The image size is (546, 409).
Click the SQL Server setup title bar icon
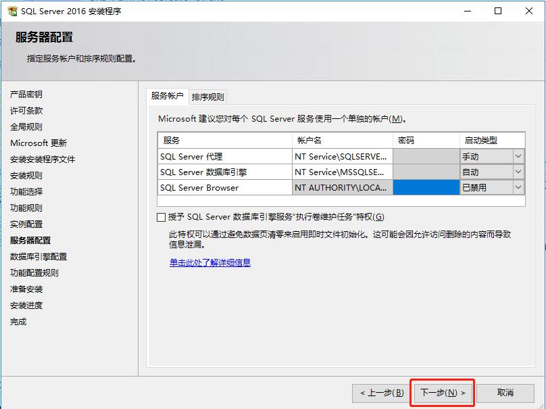coord(11,11)
